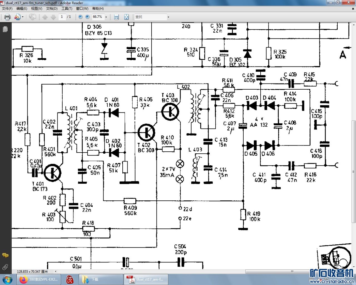This screenshot has height=285, width=356.
Task: Open the Comments panel in sidebar
Action: coord(5,255)
